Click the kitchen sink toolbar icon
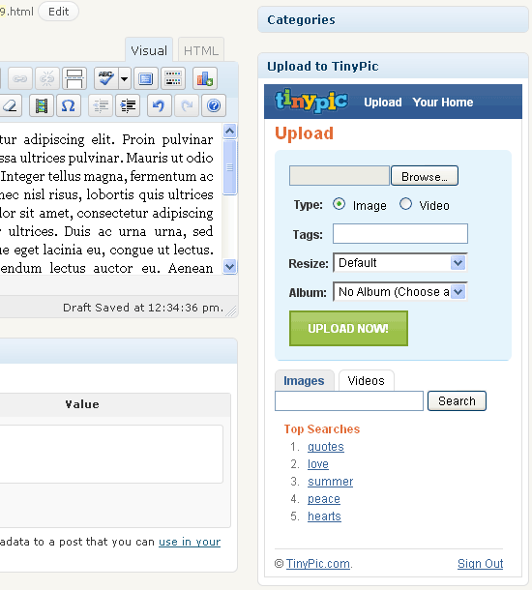Viewport: 532px width, 590px height. click(x=173, y=78)
